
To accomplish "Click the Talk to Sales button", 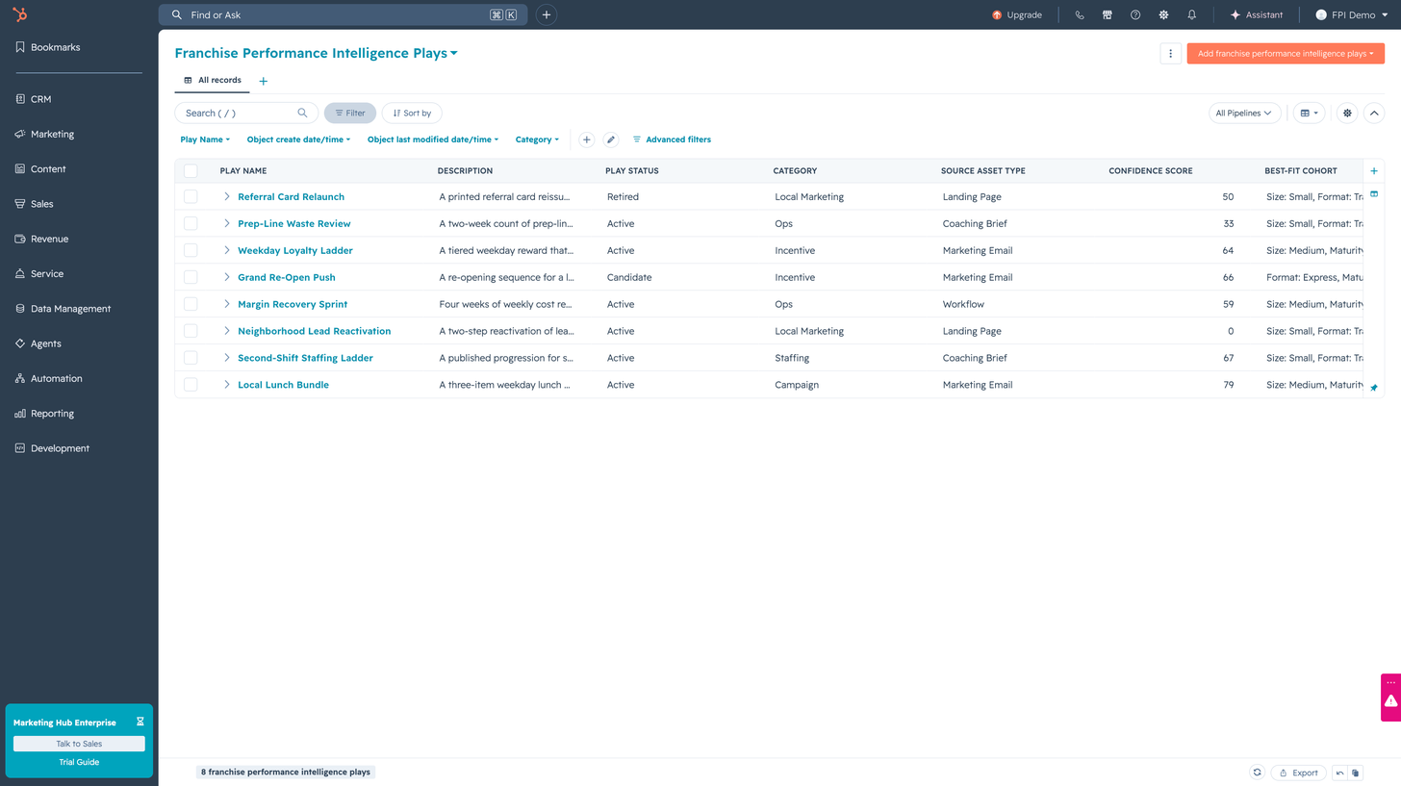I will click(x=79, y=744).
